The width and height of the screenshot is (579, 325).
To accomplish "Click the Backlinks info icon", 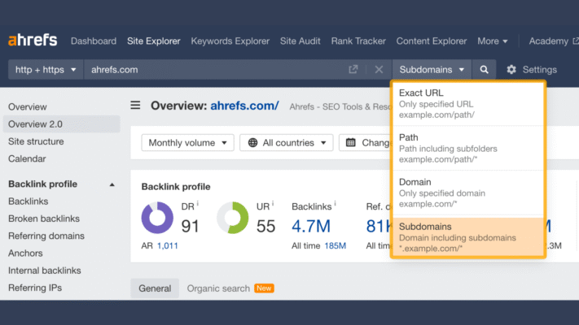I will click(335, 203).
